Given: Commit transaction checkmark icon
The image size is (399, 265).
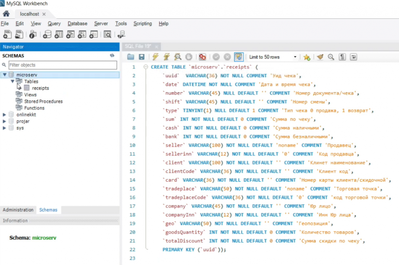Looking at the screenshot, I should pyautogui.click(x=216, y=57).
